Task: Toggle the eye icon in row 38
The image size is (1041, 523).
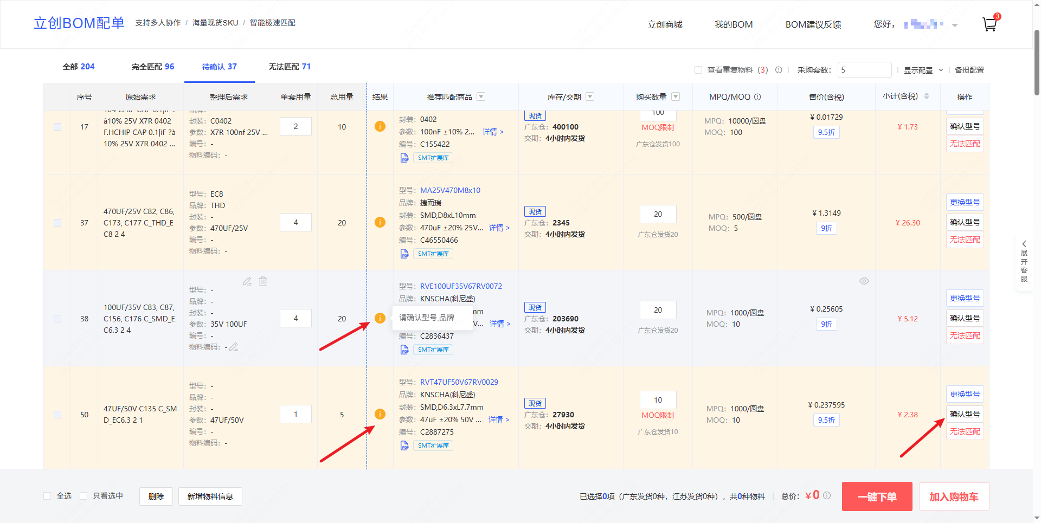Action: click(x=864, y=281)
